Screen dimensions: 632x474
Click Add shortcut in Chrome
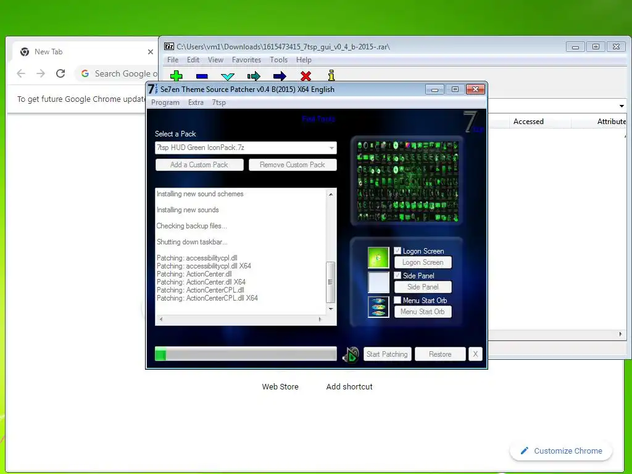[349, 387]
